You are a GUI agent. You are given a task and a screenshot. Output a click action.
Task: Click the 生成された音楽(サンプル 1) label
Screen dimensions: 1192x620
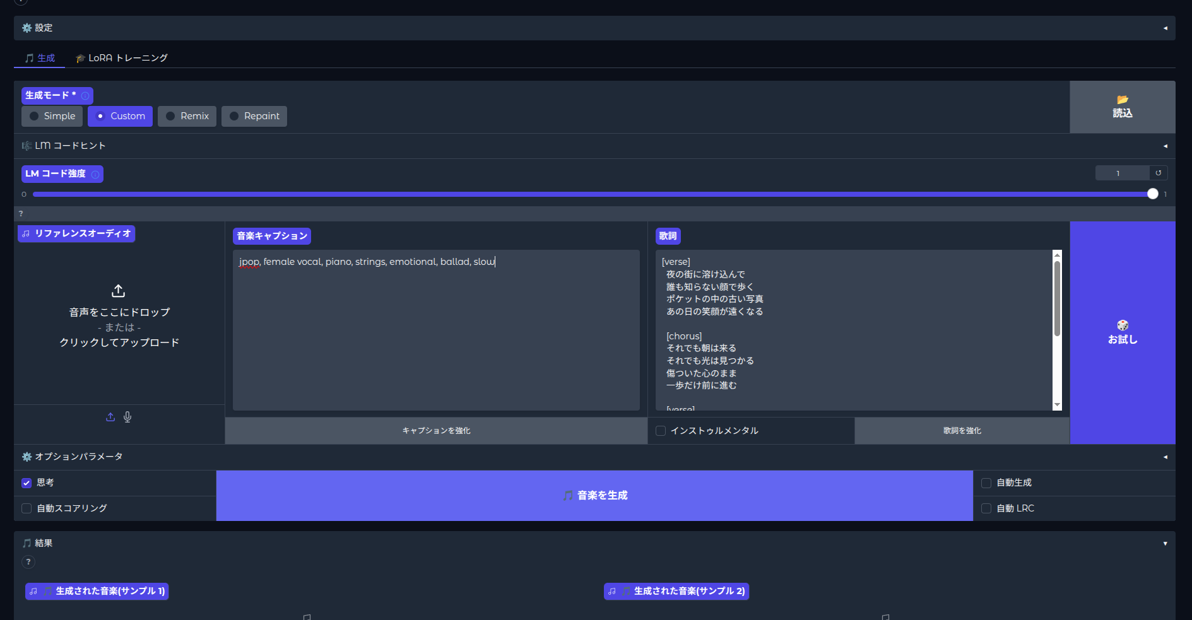pyautogui.click(x=97, y=592)
